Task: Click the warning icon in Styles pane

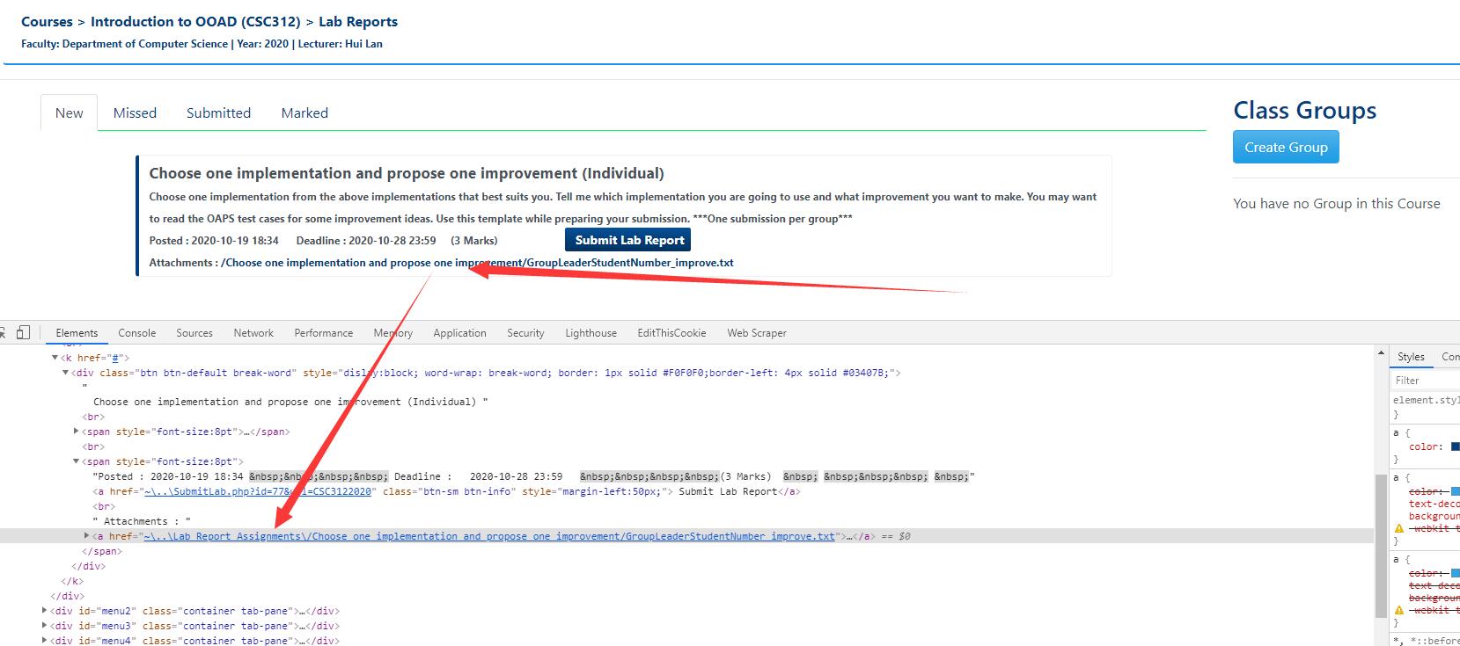Action: coord(1399,528)
